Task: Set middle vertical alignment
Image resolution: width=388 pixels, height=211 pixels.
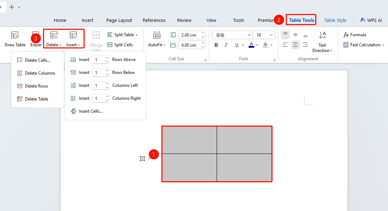Action: pyautogui.click(x=295, y=35)
